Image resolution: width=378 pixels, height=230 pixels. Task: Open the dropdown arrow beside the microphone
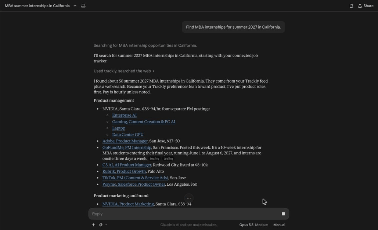point(106,225)
